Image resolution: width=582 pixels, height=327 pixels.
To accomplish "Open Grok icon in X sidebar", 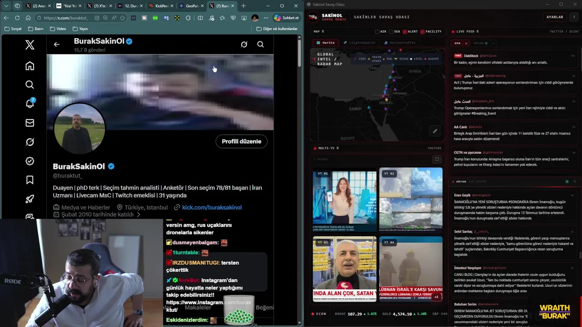I will click(x=30, y=142).
